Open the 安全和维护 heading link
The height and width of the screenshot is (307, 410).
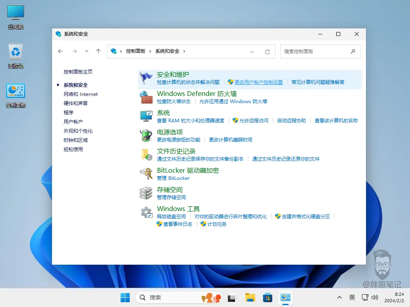(x=173, y=74)
